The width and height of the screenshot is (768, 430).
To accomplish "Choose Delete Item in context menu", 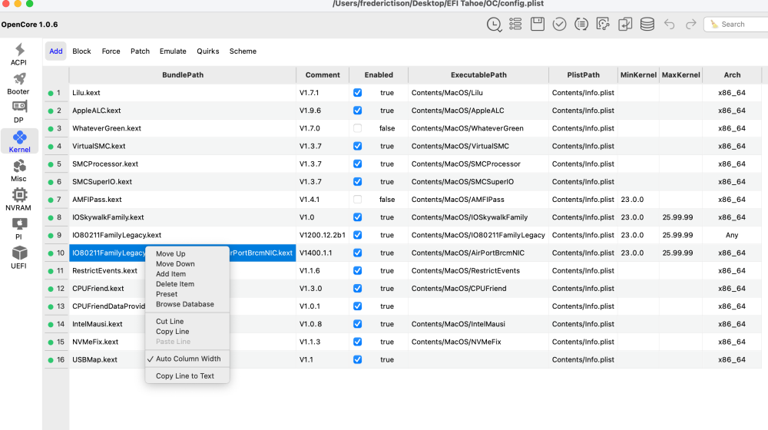I will pos(187,284).
